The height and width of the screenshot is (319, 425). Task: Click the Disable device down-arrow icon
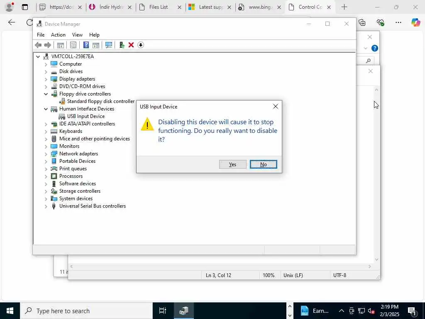point(141,45)
